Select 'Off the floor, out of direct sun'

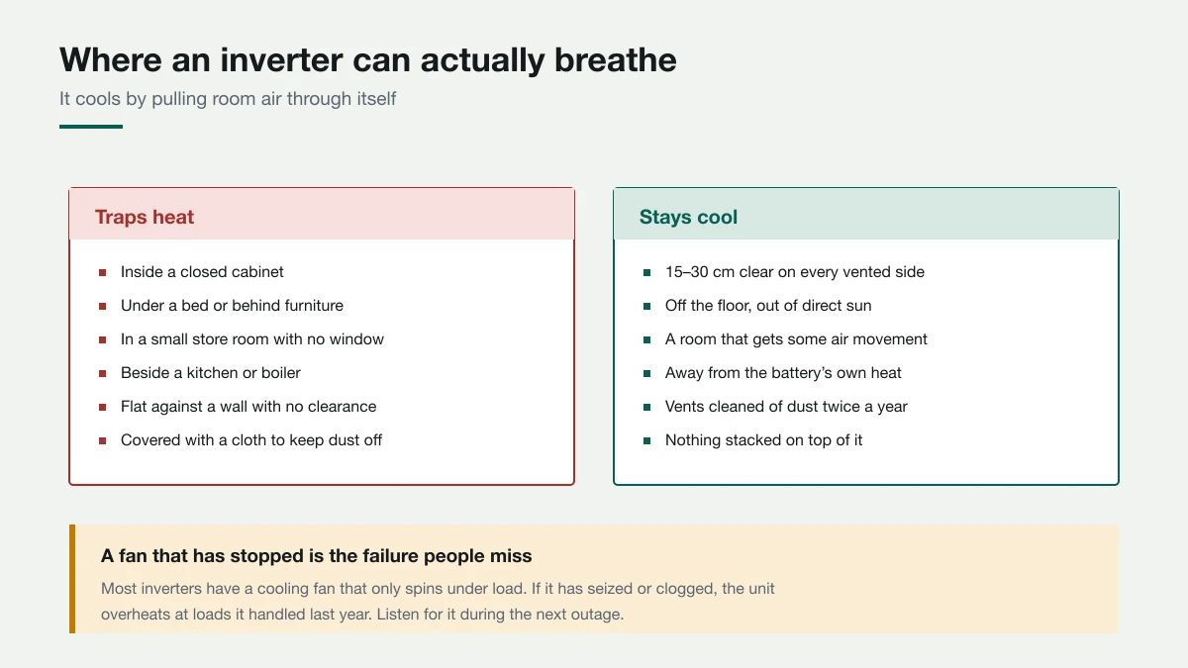coord(768,306)
